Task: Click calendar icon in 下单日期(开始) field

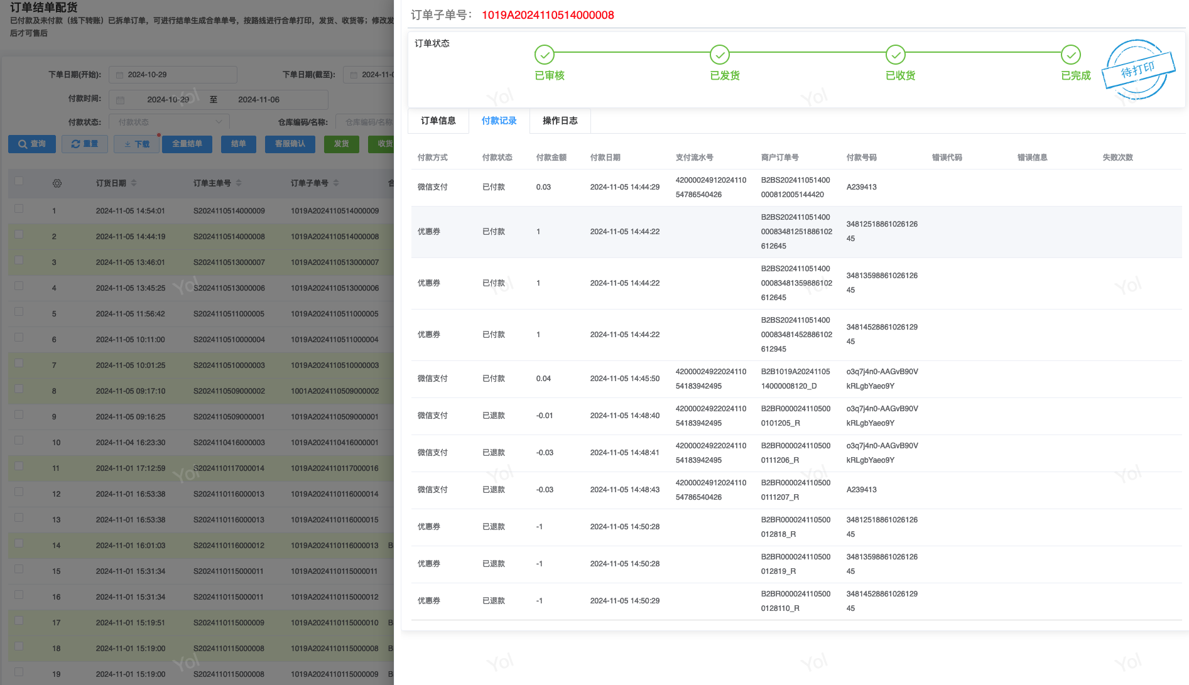Action: point(119,75)
